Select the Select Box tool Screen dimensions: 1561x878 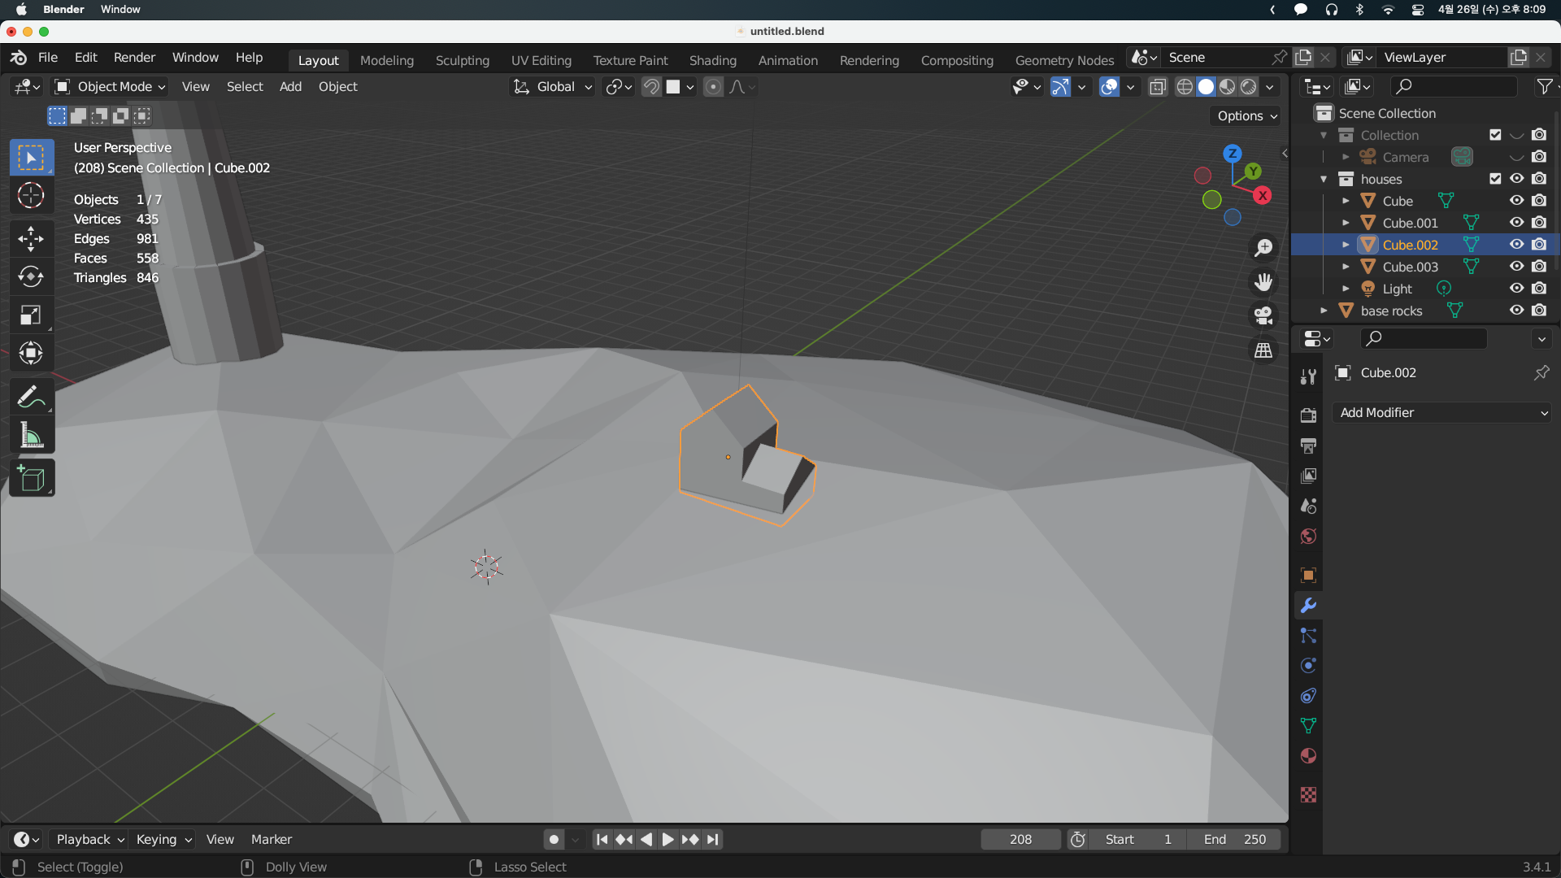coord(31,157)
